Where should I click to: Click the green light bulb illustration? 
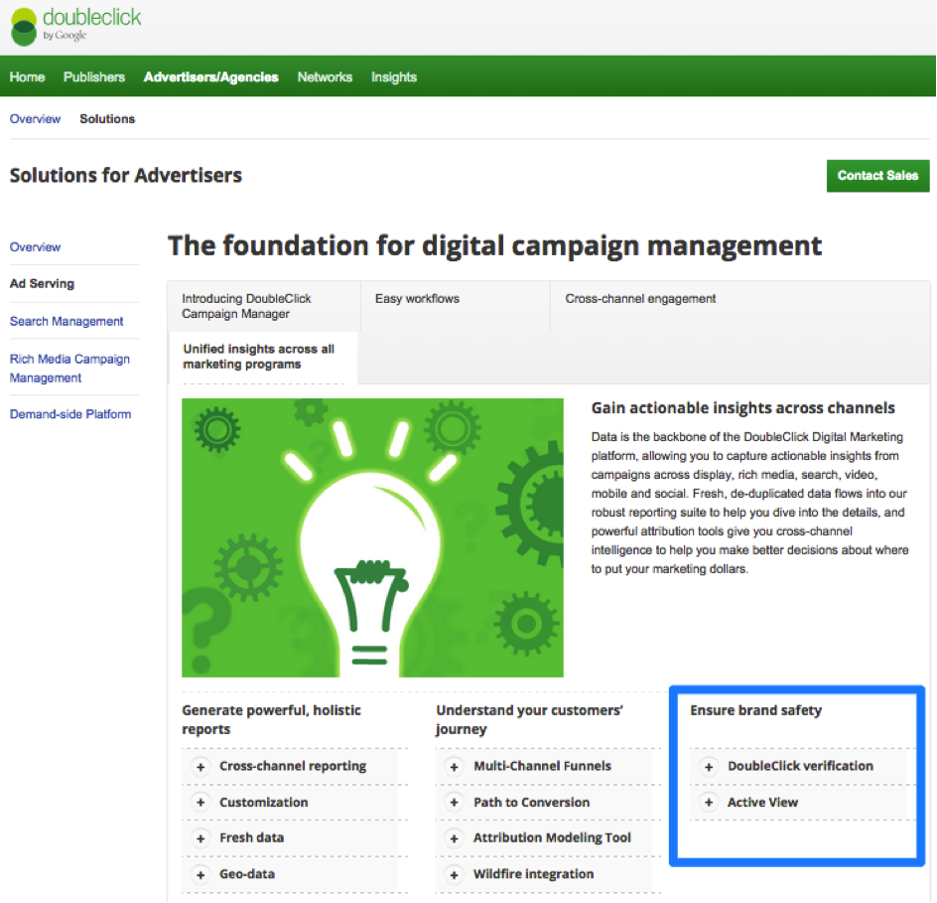tap(372, 537)
